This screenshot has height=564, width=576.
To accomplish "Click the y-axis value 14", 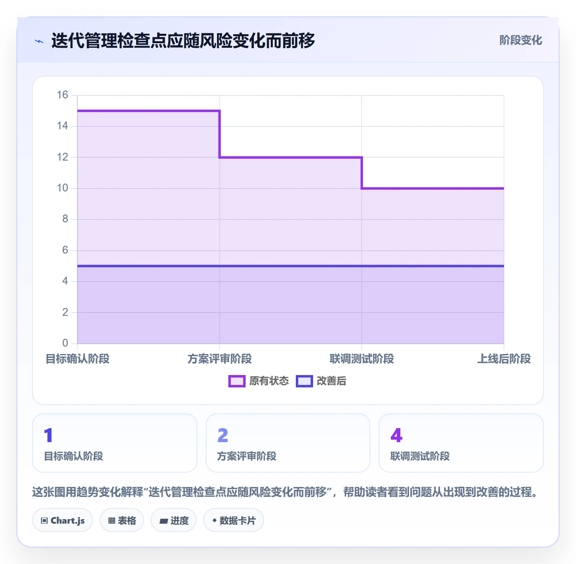I will (x=63, y=126).
